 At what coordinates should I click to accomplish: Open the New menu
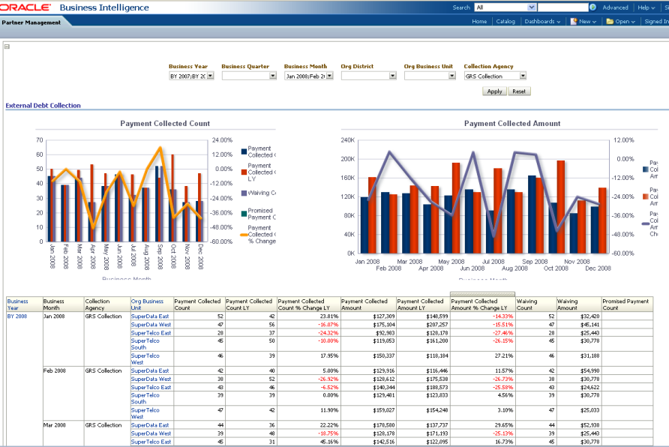pyautogui.click(x=587, y=21)
